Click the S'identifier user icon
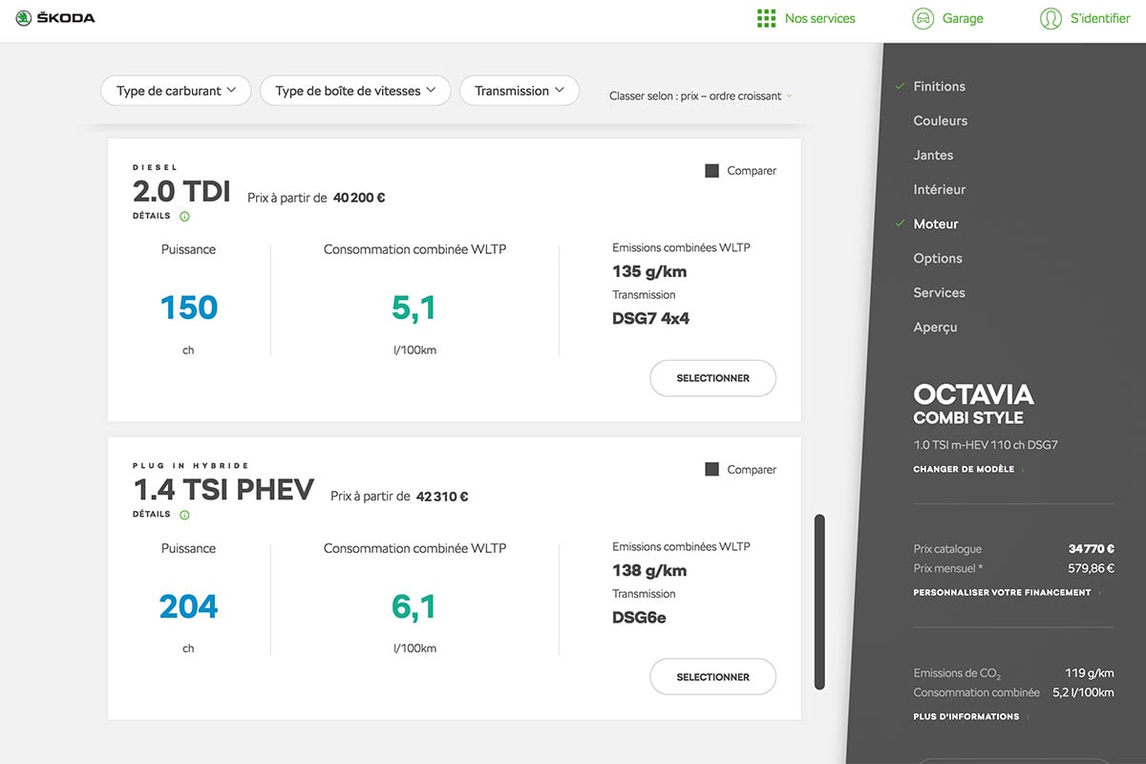Screen dimensions: 1146x764 1050,18
